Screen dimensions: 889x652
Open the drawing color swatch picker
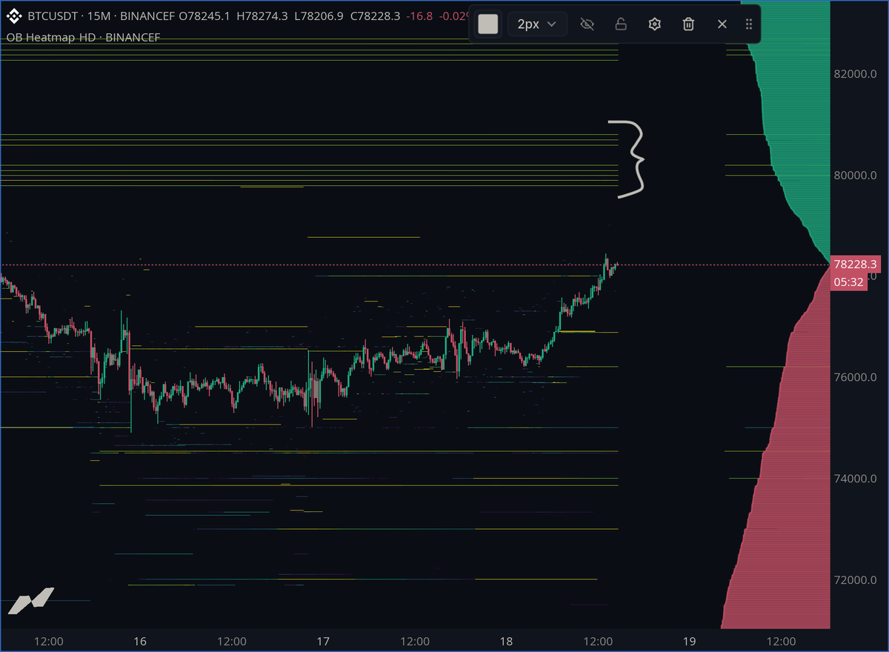488,24
